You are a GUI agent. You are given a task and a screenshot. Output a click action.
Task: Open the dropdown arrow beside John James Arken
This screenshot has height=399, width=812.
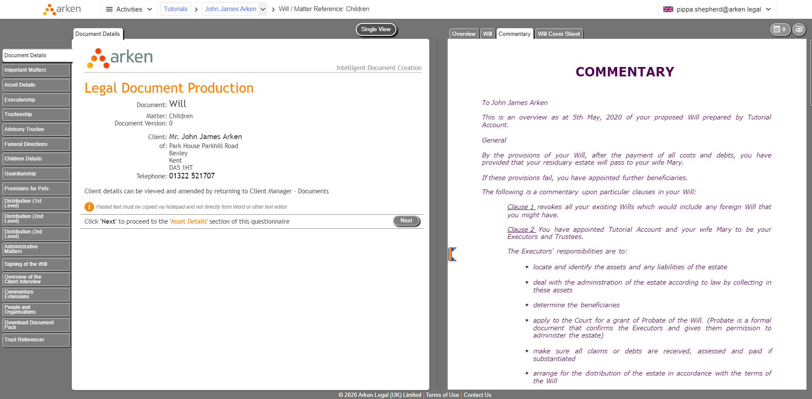pyautogui.click(x=263, y=9)
